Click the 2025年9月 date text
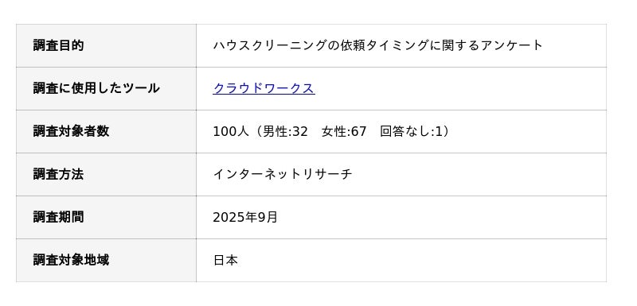The image size is (637, 306). (245, 217)
